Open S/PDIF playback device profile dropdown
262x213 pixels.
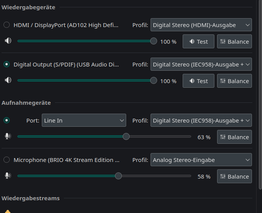(x=201, y=64)
